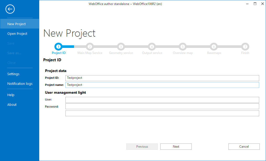Select wizard step 1 Project ID circle

[x=59, y=46]
